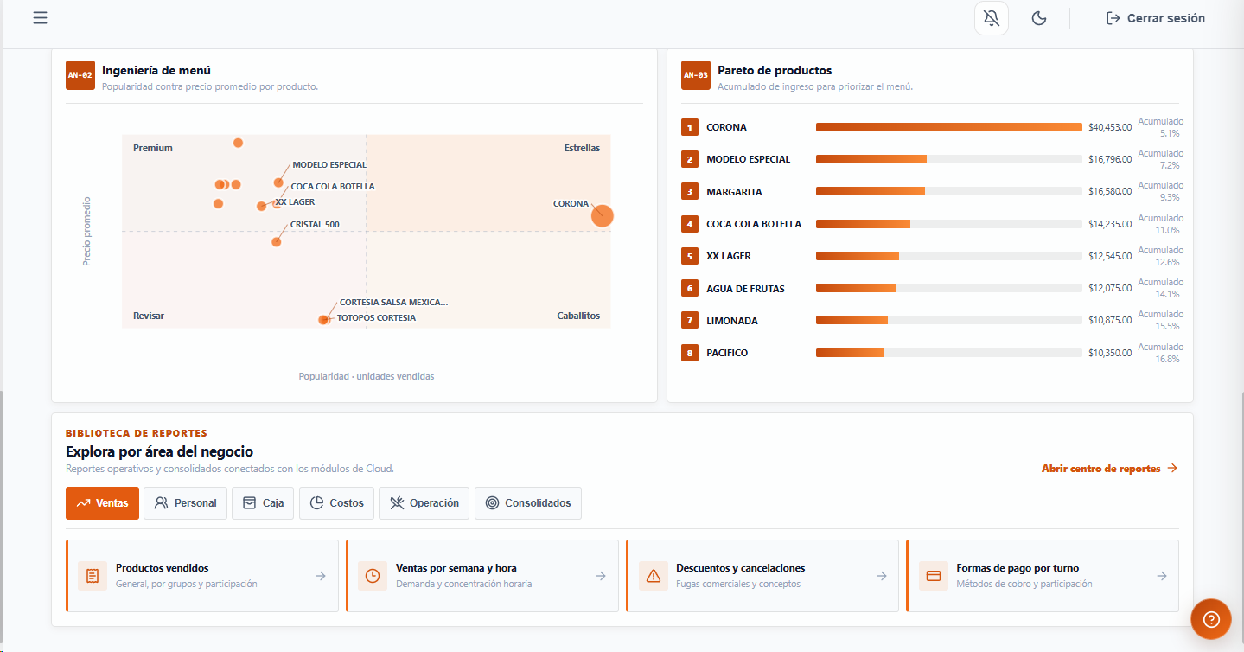The image size is (1244, 652).
Task: Switch to the Consolidados tab
Action: click(528, 503)
